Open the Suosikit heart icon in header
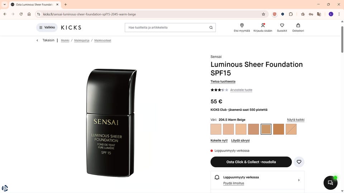 coord(282,26)
